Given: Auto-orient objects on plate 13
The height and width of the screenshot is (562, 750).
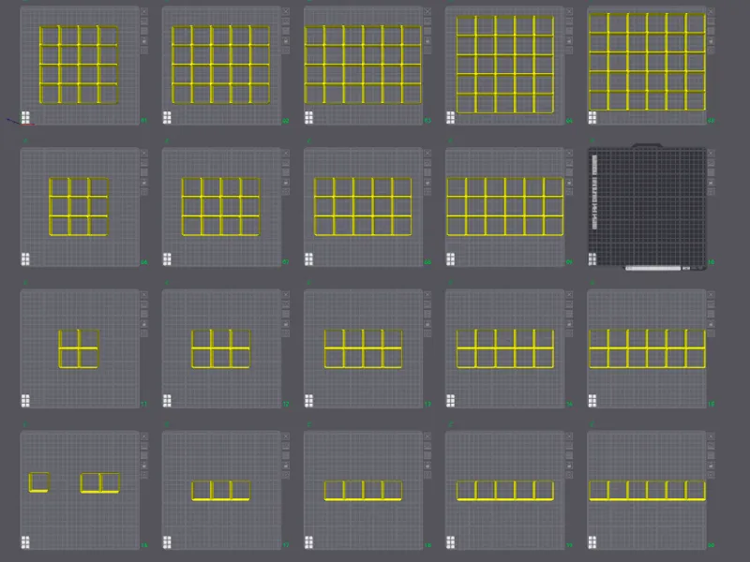Looking at the screenshot, I should pyautogui.click(x=427, y=304).
